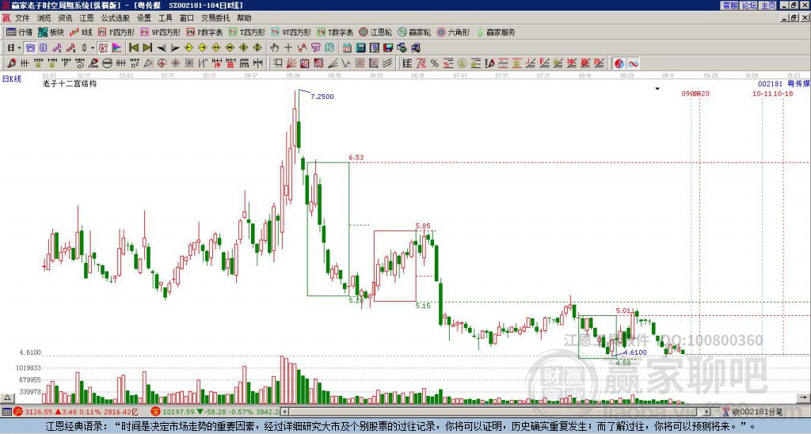The height and width of the screenshot is (434, 811).
Task: Toggle the crosshair cursor tool
Action: click(x=288, y=48)
